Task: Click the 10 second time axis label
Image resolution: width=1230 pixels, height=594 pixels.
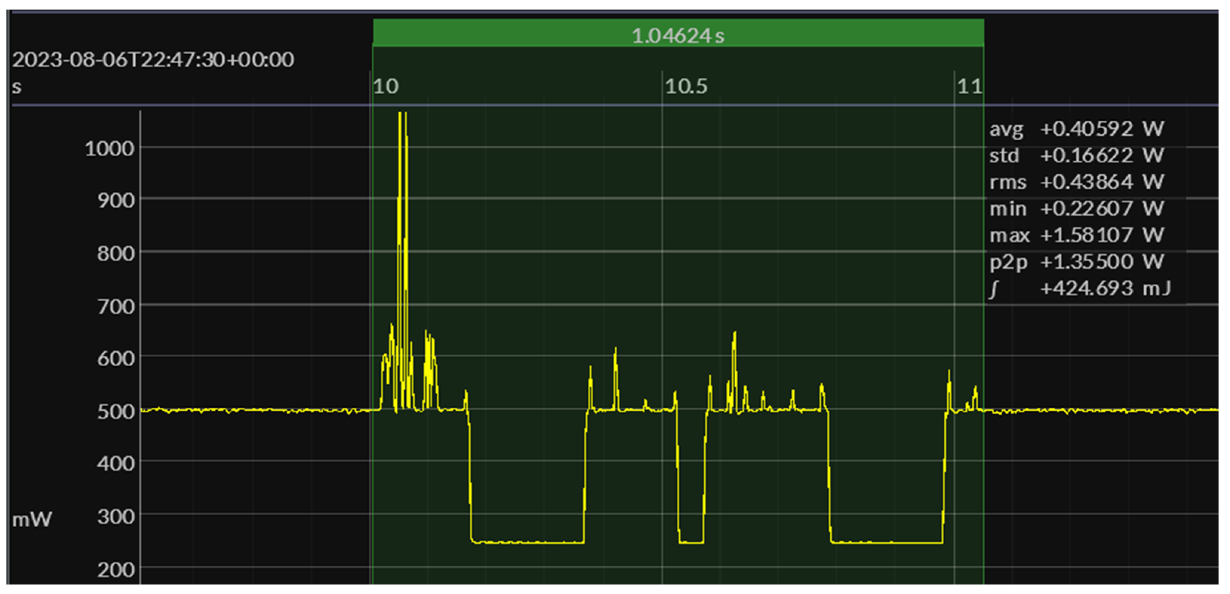Action: click(x=385, y=86)
